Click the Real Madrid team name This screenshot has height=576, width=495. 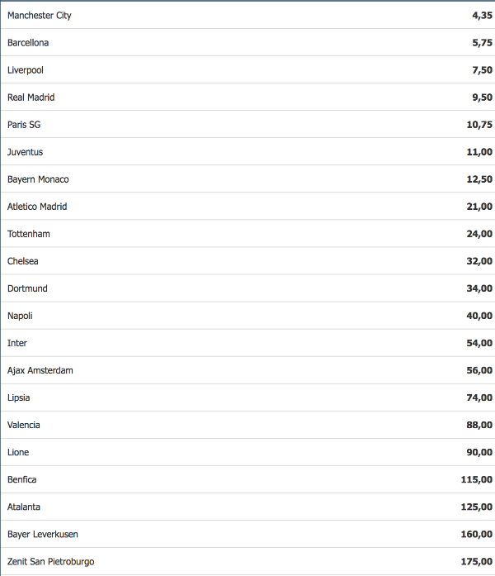(31, 98)
